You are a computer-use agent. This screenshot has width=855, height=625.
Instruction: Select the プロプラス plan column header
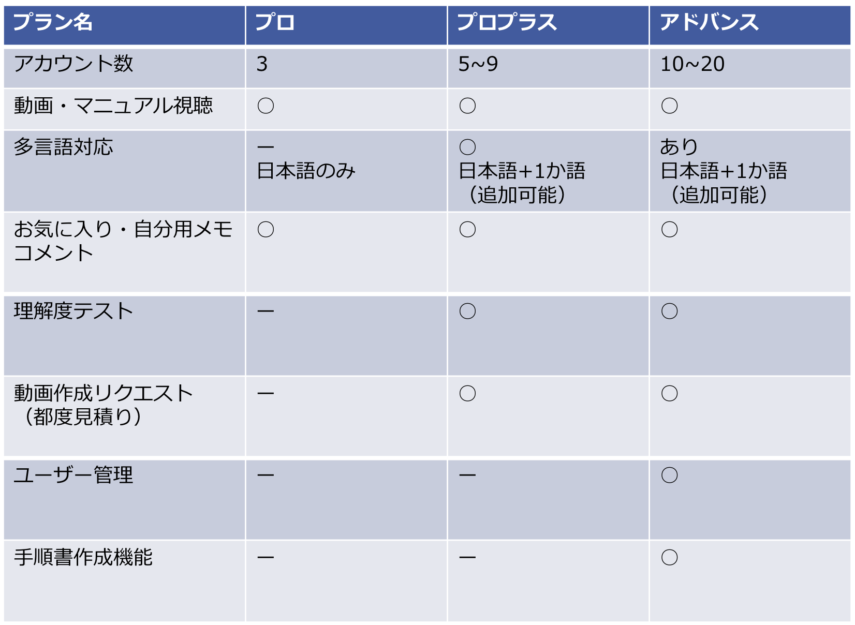[507, 23]
